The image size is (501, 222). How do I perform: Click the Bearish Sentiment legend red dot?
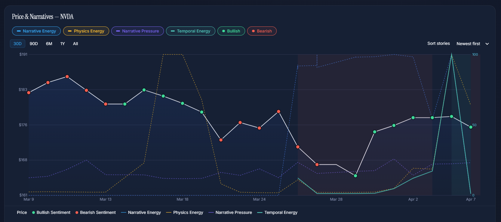pyautogui.click(x=77, y=213)
